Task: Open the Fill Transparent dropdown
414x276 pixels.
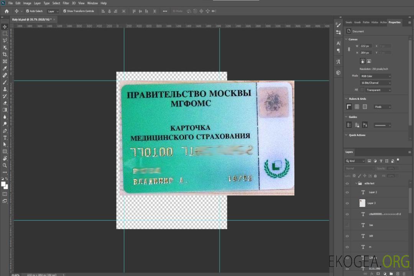Action: (378, 90)
